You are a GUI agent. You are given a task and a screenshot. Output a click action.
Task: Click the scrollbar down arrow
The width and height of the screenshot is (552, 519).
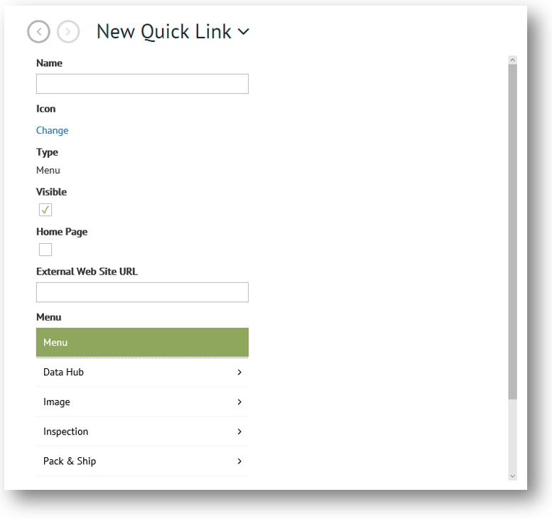(513, 476)
